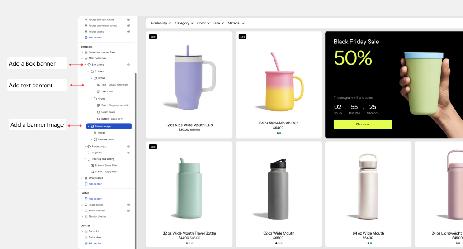Click the Paginate block icon
This screenshot has height=249, width=463.
click(x=89, y=153)
